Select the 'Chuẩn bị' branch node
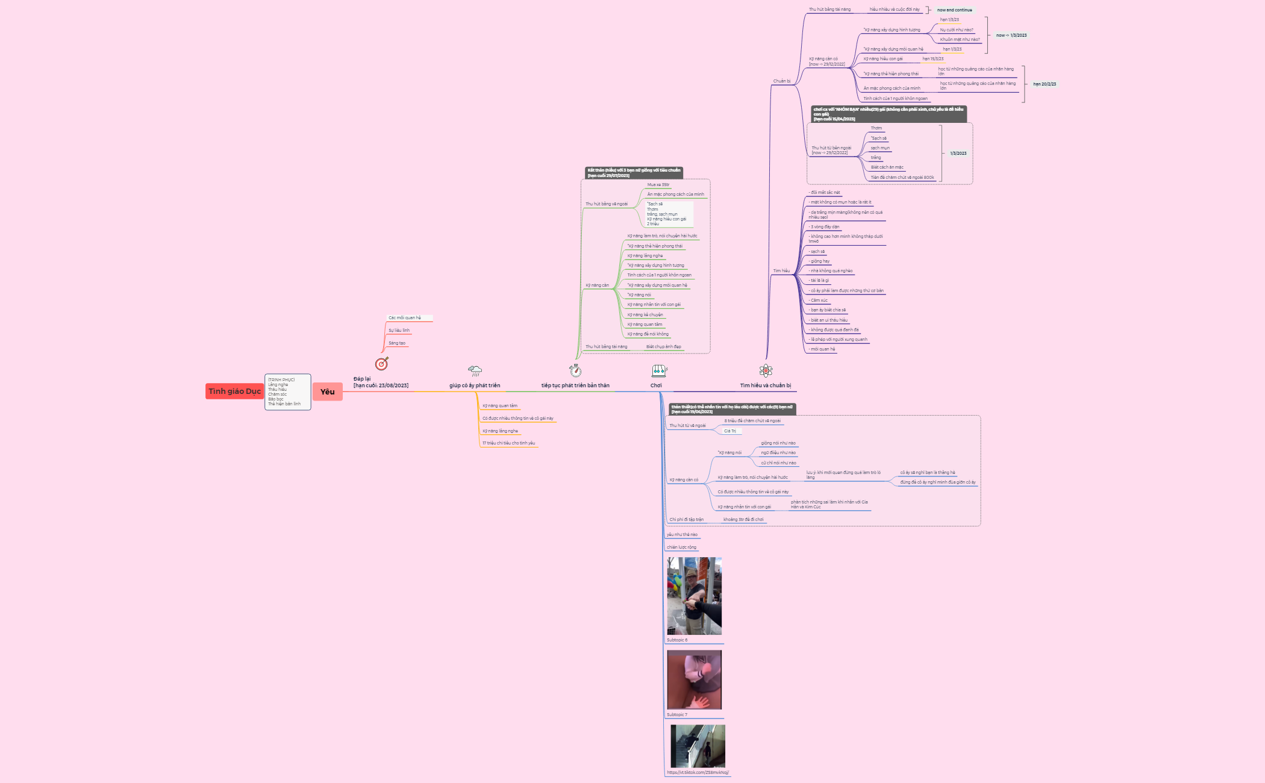 coord(781,81)
